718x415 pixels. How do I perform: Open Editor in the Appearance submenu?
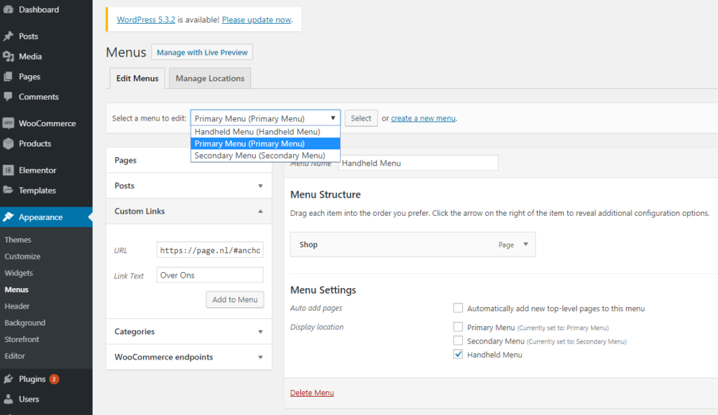click(x=15, y=355)
